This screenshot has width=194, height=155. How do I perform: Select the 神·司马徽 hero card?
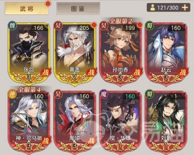29,122
